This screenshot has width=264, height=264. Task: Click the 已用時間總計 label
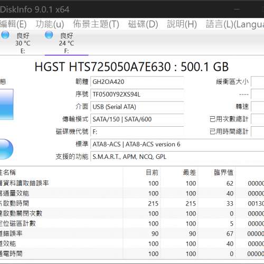click(x=229, y=131)
